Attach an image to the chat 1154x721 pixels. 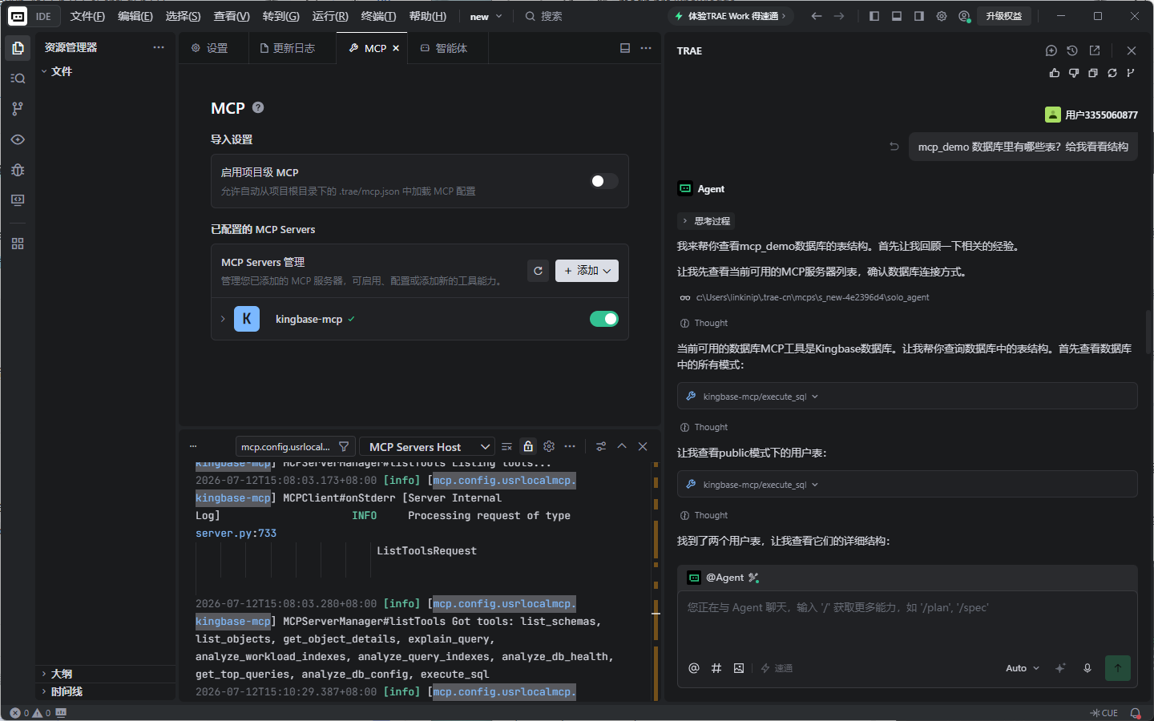coord(739,668)
